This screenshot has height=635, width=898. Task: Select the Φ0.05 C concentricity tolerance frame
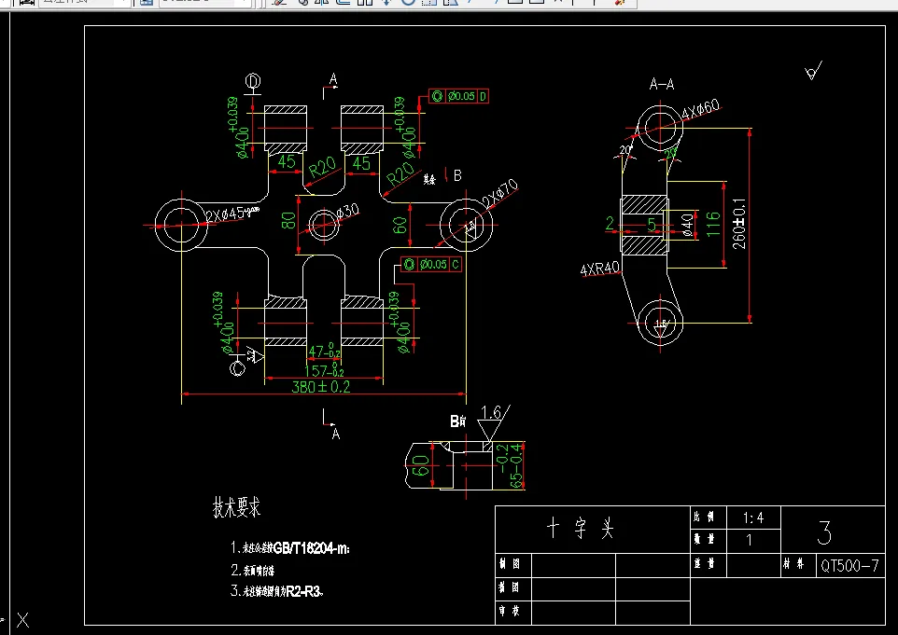pyautogui.click(x=431, y=264)
